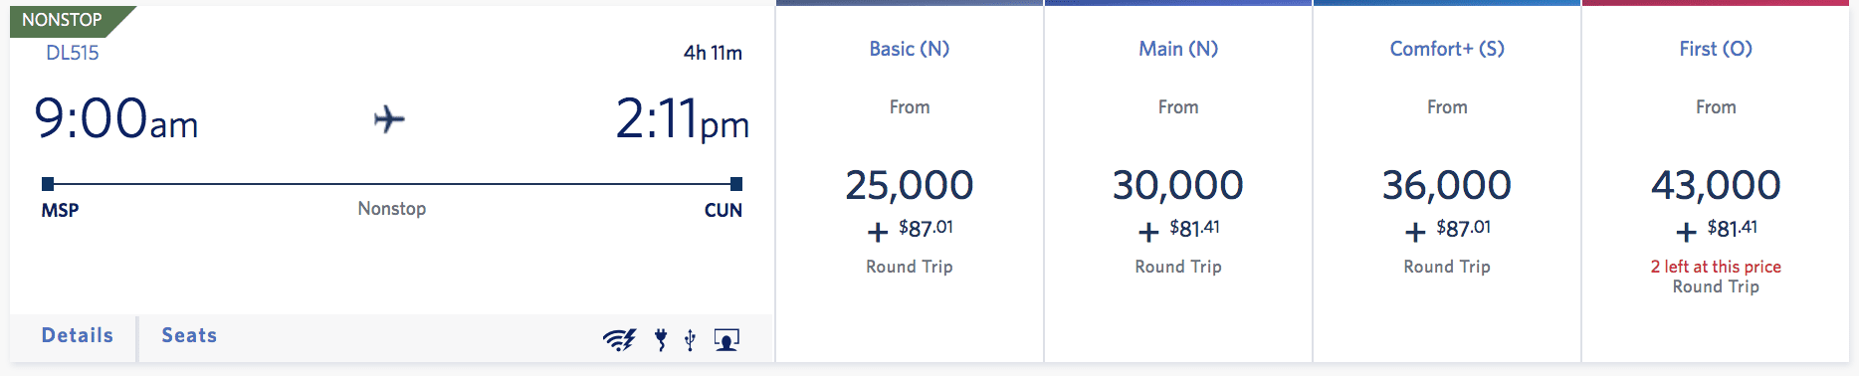Click the Basic (N) fare heading
The width and height of the screenshot is (1859, 376).
[910, 49]
